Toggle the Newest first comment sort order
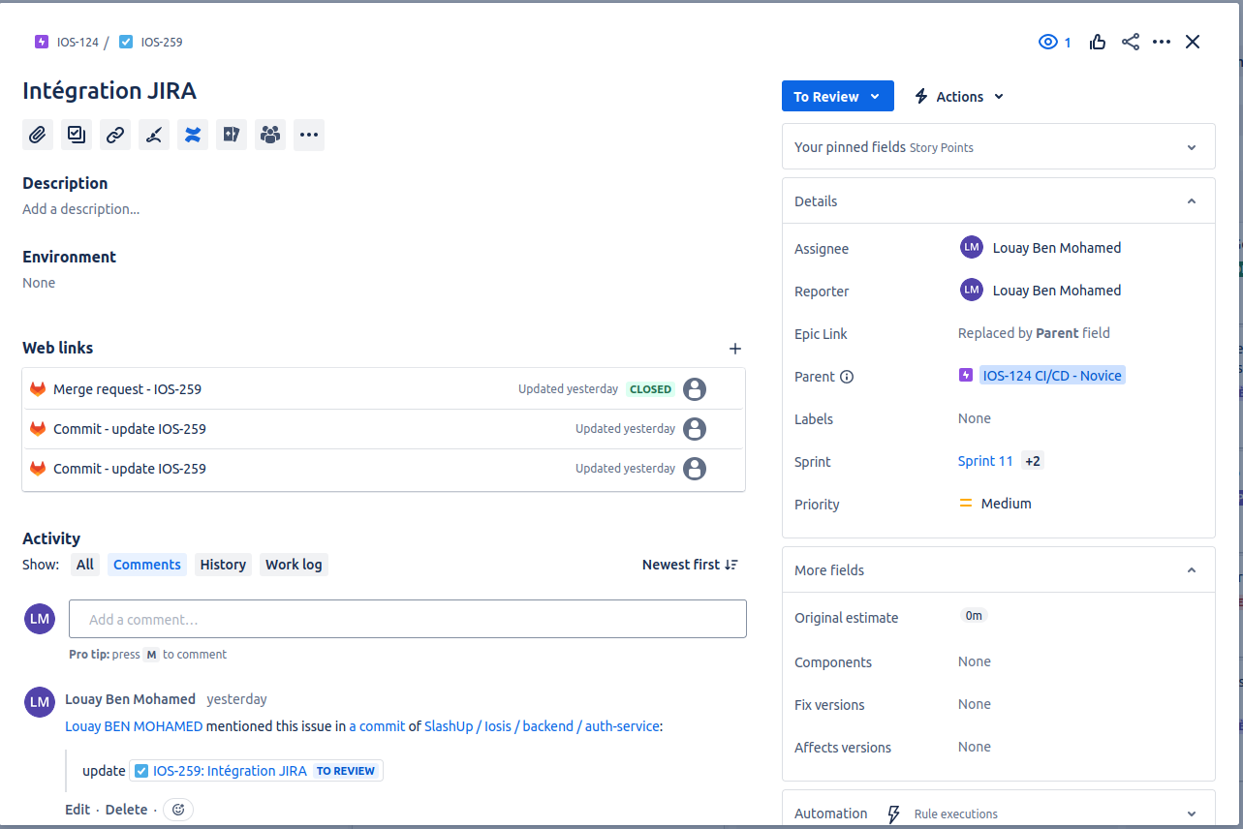 (x=690, y=564)
